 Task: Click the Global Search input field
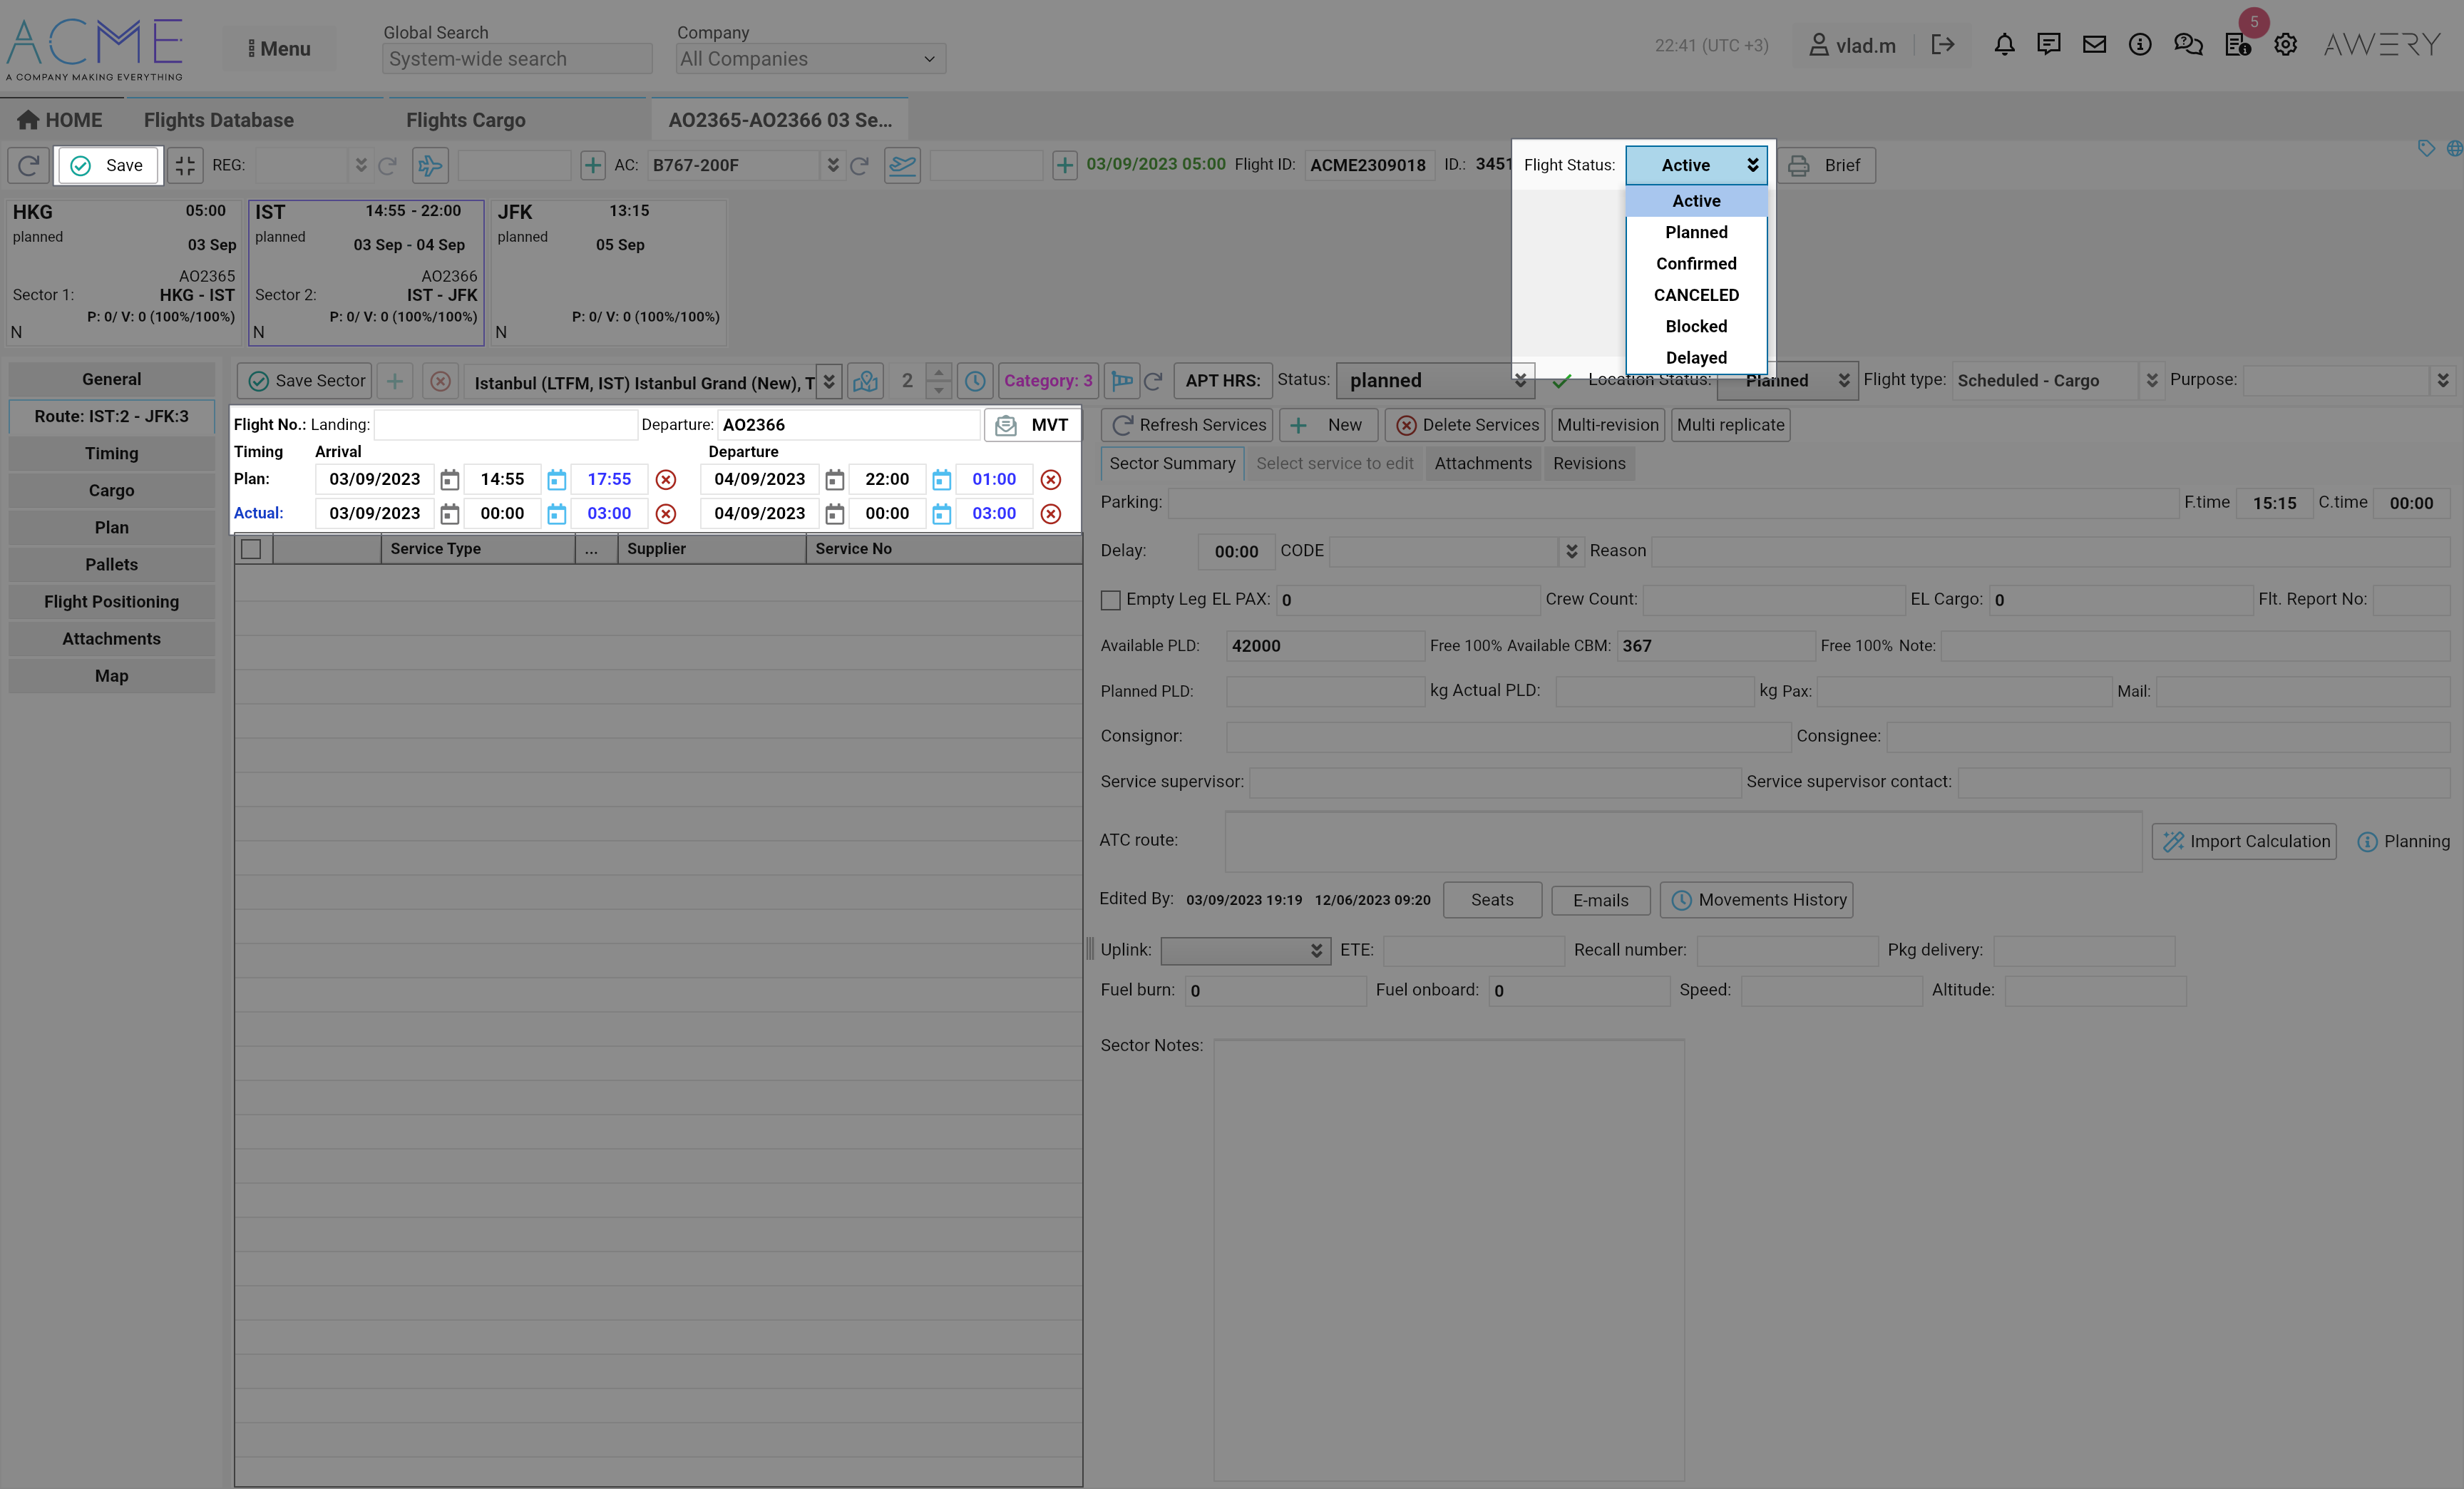pos(517,59)
